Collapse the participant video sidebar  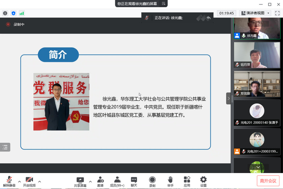(x=228, y=98)
